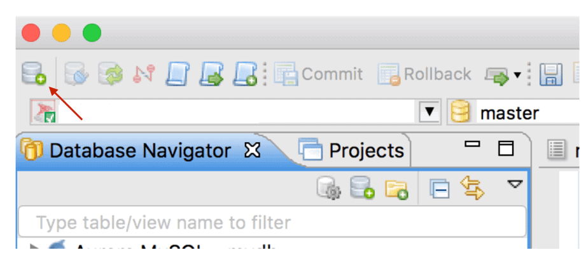Expand the first connection tree node
This screenshot has width=586, height=268.
coord(34,246)
